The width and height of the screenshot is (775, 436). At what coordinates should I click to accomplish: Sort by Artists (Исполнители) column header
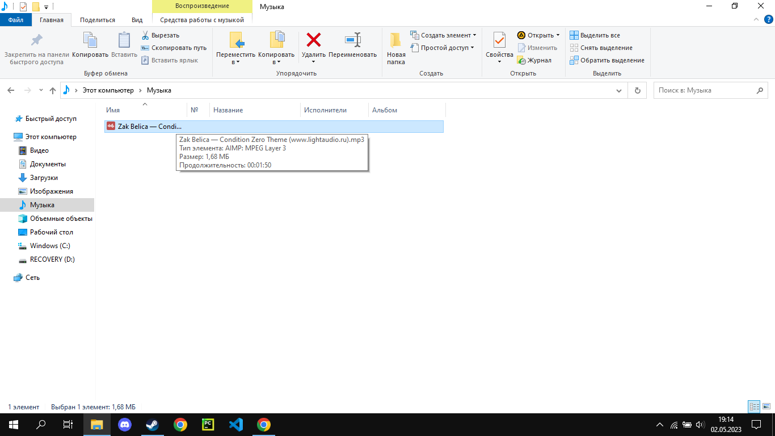(x=334, y=110)
